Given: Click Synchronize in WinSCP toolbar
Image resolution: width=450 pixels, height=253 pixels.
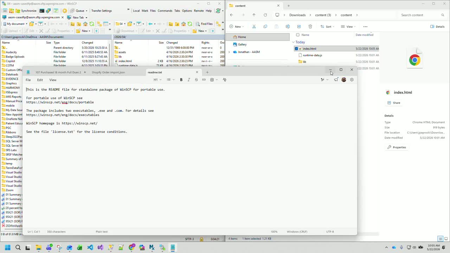Looking at the screenshot, I should tap(26, 11).
